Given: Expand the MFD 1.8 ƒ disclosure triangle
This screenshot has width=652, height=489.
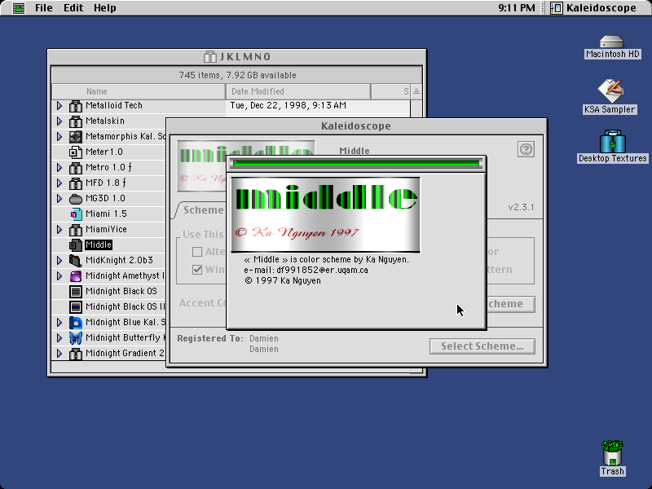Looking at the screenshot, I should [59, 183].
